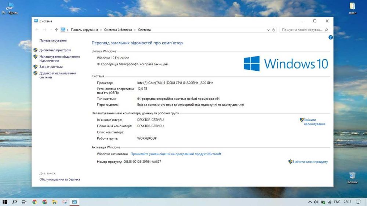Viewport: 367px width, 206px height.
Task: Open Chrome from the taskbar
Action: coord(34,202)
